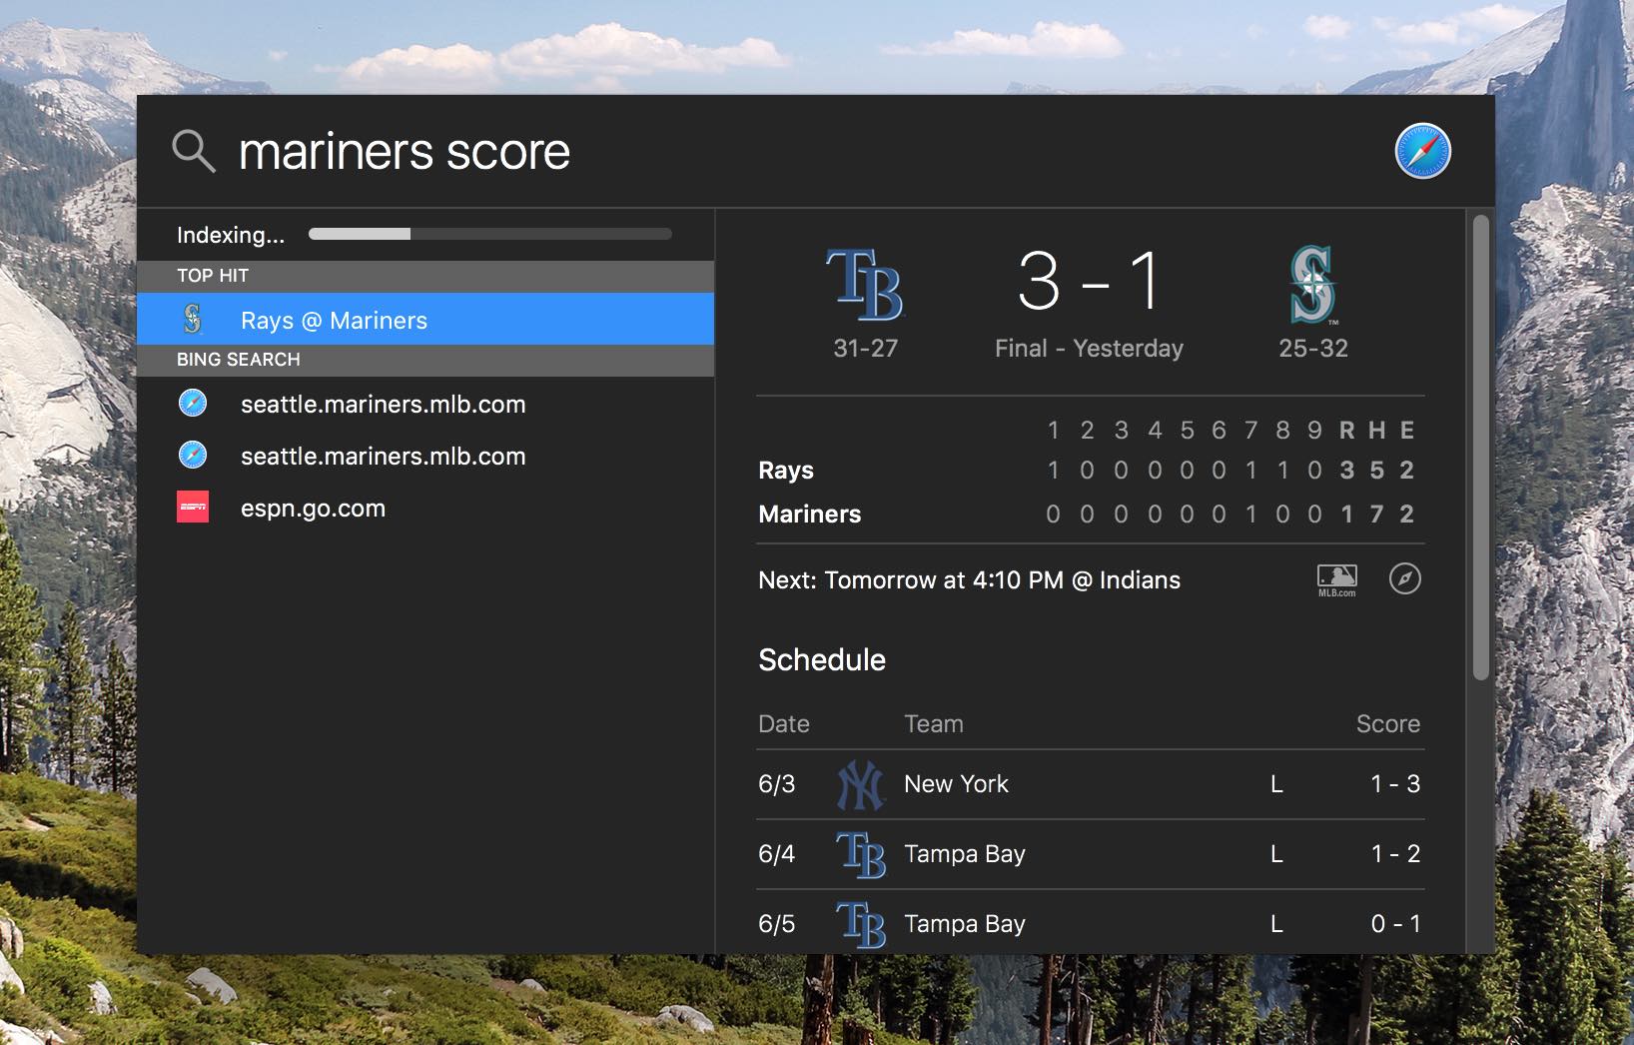1634x1045 pixels.
Task: Click the Team column header
Action: (x=934, y=723)
